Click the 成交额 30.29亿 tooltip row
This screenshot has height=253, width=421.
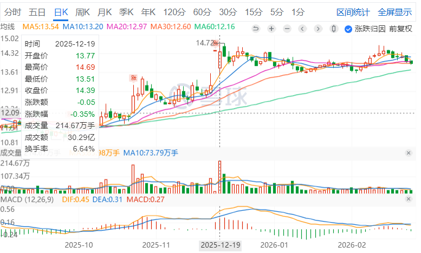[60, 137]
